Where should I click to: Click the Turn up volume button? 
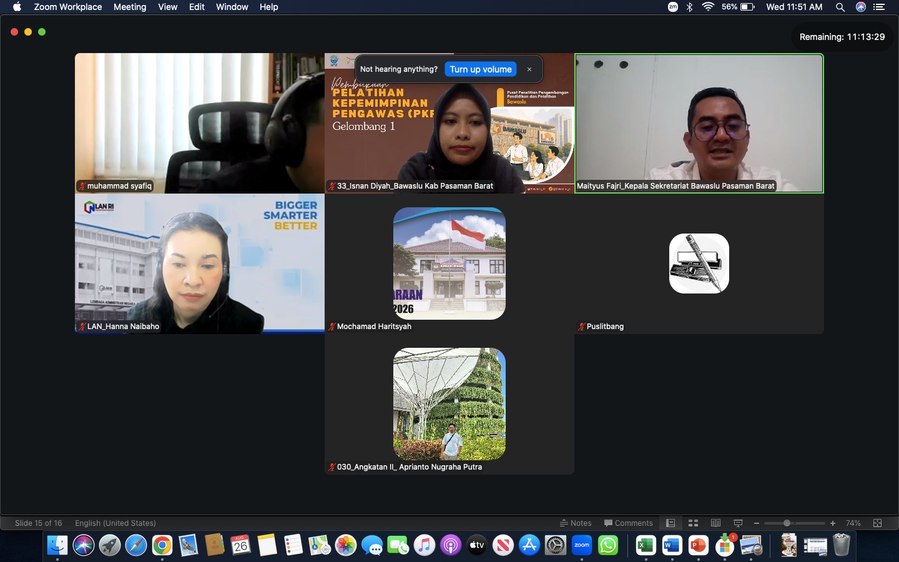pyautogui.click(x=481, y=69)
